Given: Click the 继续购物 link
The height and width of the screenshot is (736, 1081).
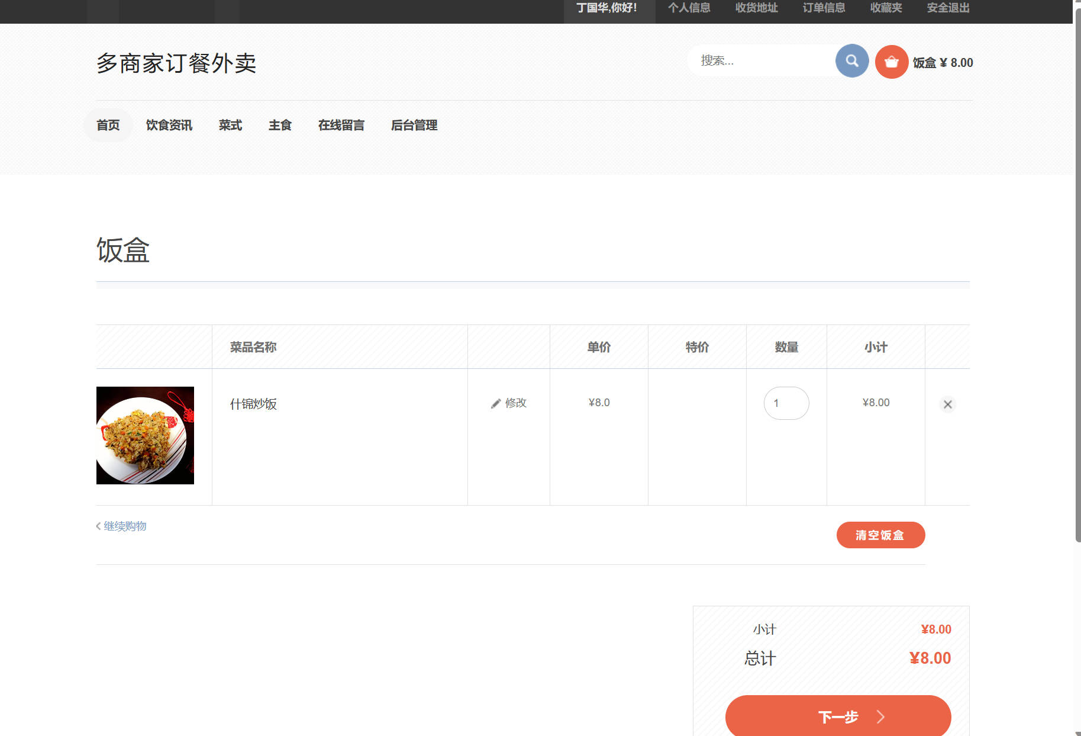Looking at the screenshot, I should 125,526.
